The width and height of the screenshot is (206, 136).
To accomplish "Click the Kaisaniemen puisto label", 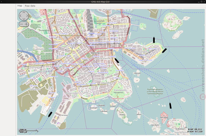I will [99, 22].
